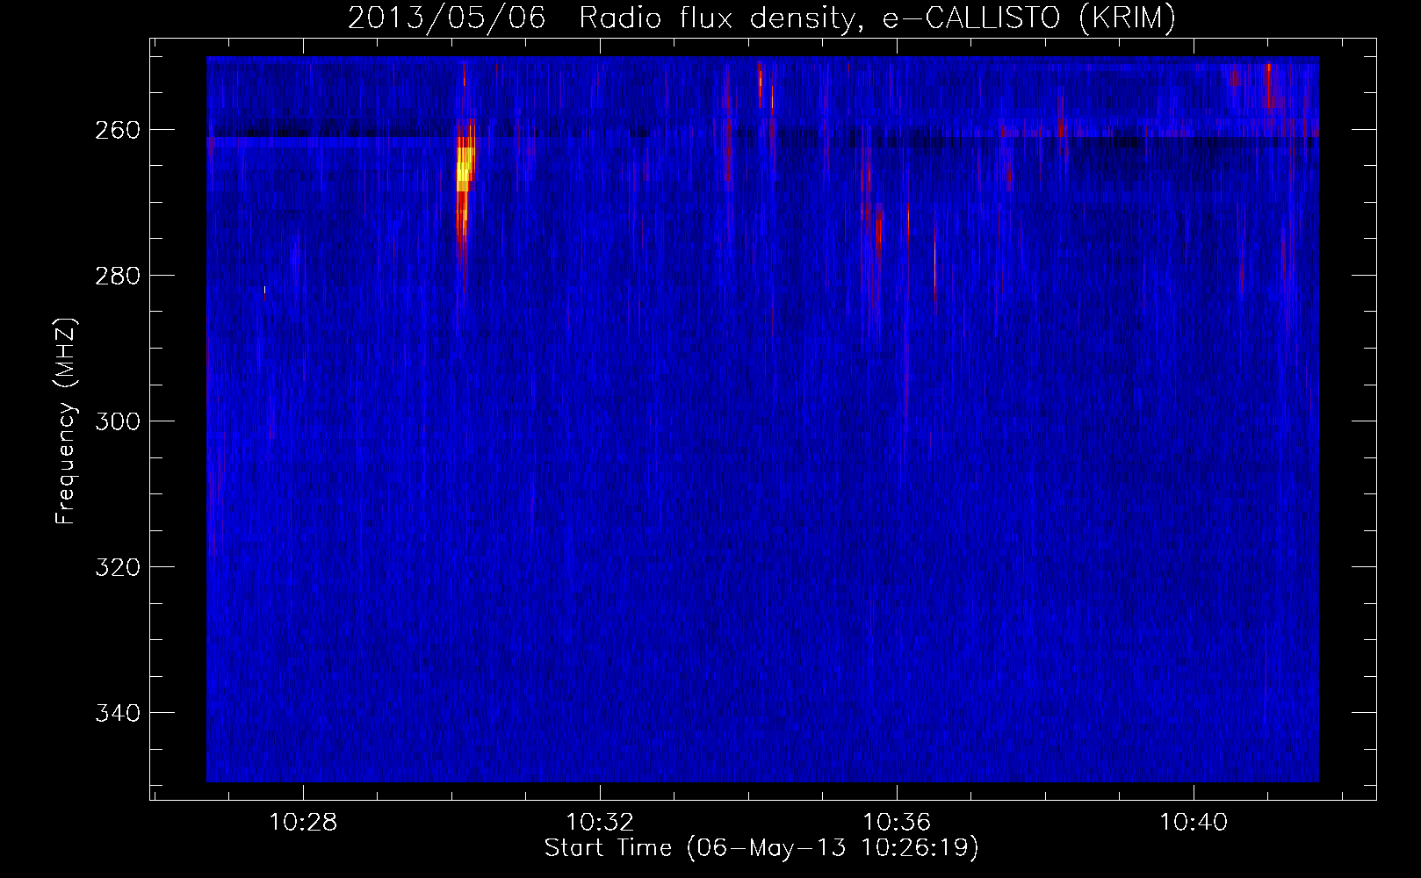1421x878 pixels.
Task: Click the 10:32 time tick label
Action: [600, 823]
